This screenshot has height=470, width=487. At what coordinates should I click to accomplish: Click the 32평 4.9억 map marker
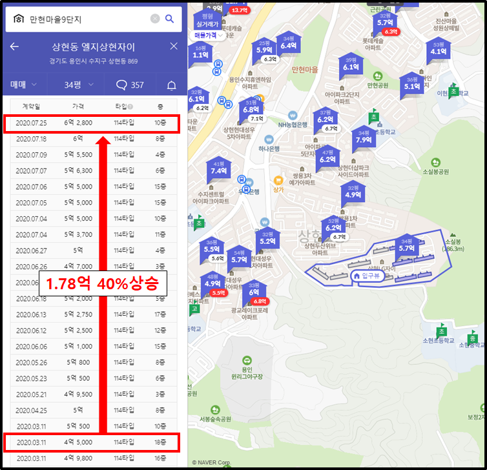click(353, 192)
